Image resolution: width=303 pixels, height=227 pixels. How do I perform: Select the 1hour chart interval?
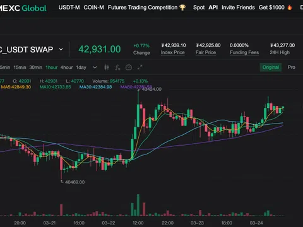coord(52,67)
